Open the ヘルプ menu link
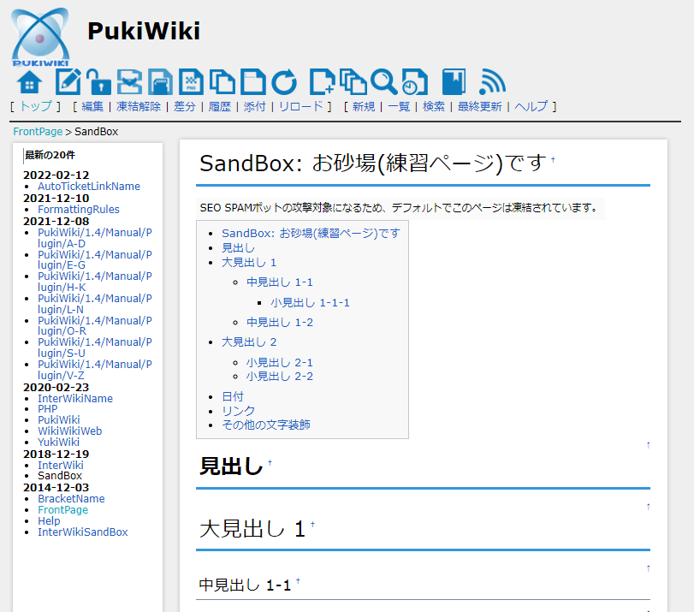 point(531,106)
